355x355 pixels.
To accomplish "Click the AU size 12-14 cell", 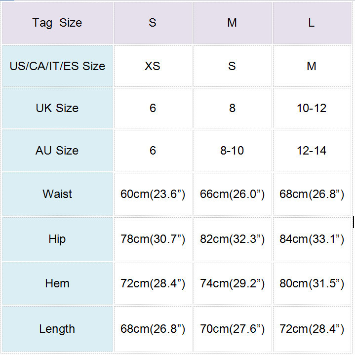I will pyautogui.click(x=311, y=151).
